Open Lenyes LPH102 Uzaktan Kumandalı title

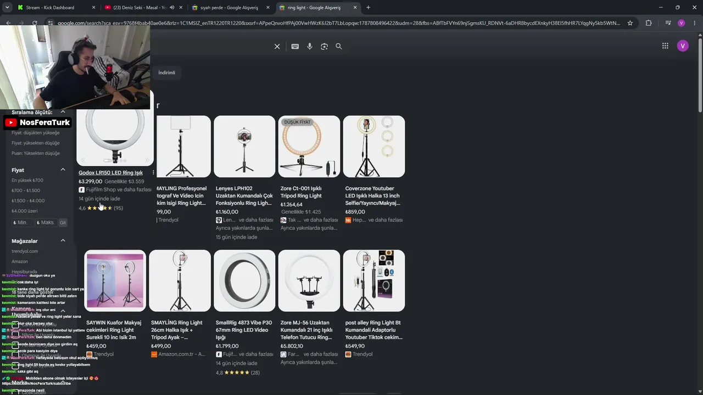tap(244, 196)
